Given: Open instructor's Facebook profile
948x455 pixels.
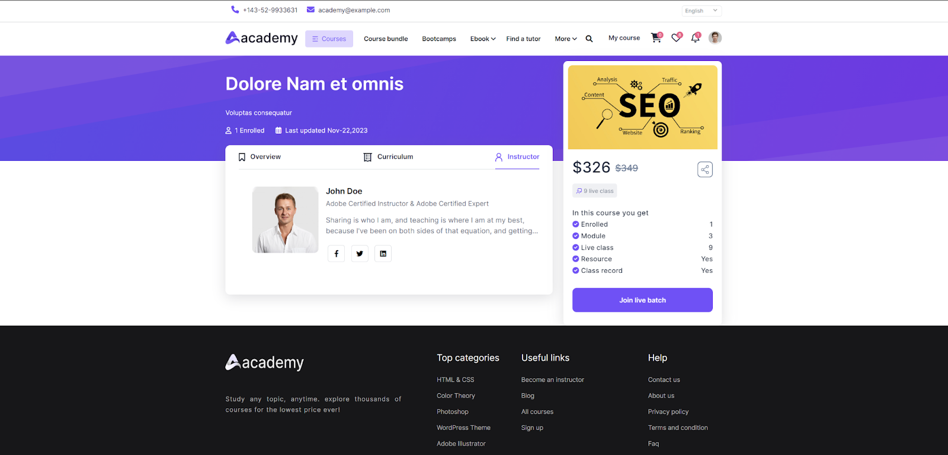Looking at the screenshot, I should tap(336, 254).
